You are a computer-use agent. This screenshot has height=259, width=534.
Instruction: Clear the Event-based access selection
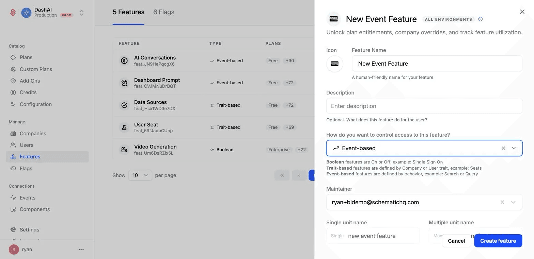point(503,148)
